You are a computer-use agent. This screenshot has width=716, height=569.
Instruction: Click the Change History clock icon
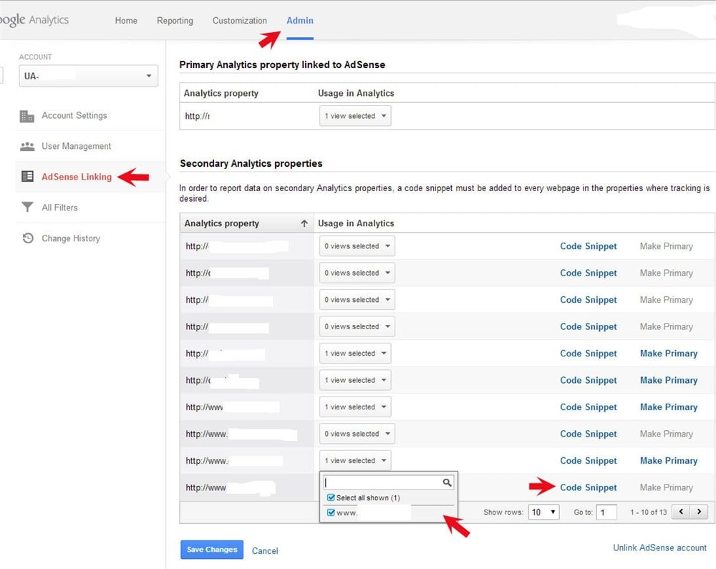coord(27,238)
